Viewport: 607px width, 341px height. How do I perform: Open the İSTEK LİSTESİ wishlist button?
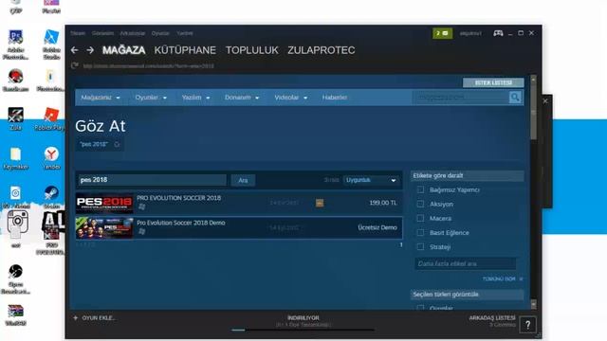pos(493,82)
